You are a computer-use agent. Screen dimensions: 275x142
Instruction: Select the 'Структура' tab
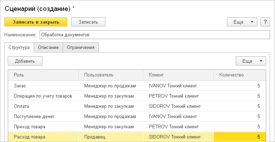[19, 48]
